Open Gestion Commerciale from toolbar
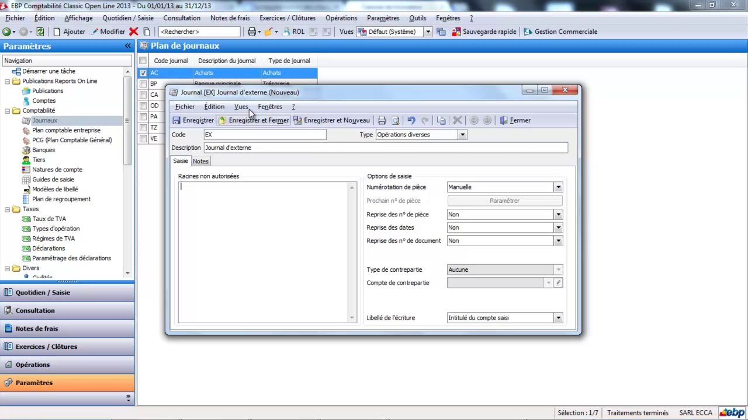This screenshot has width=748, height=420. click(x=560, y=32)
